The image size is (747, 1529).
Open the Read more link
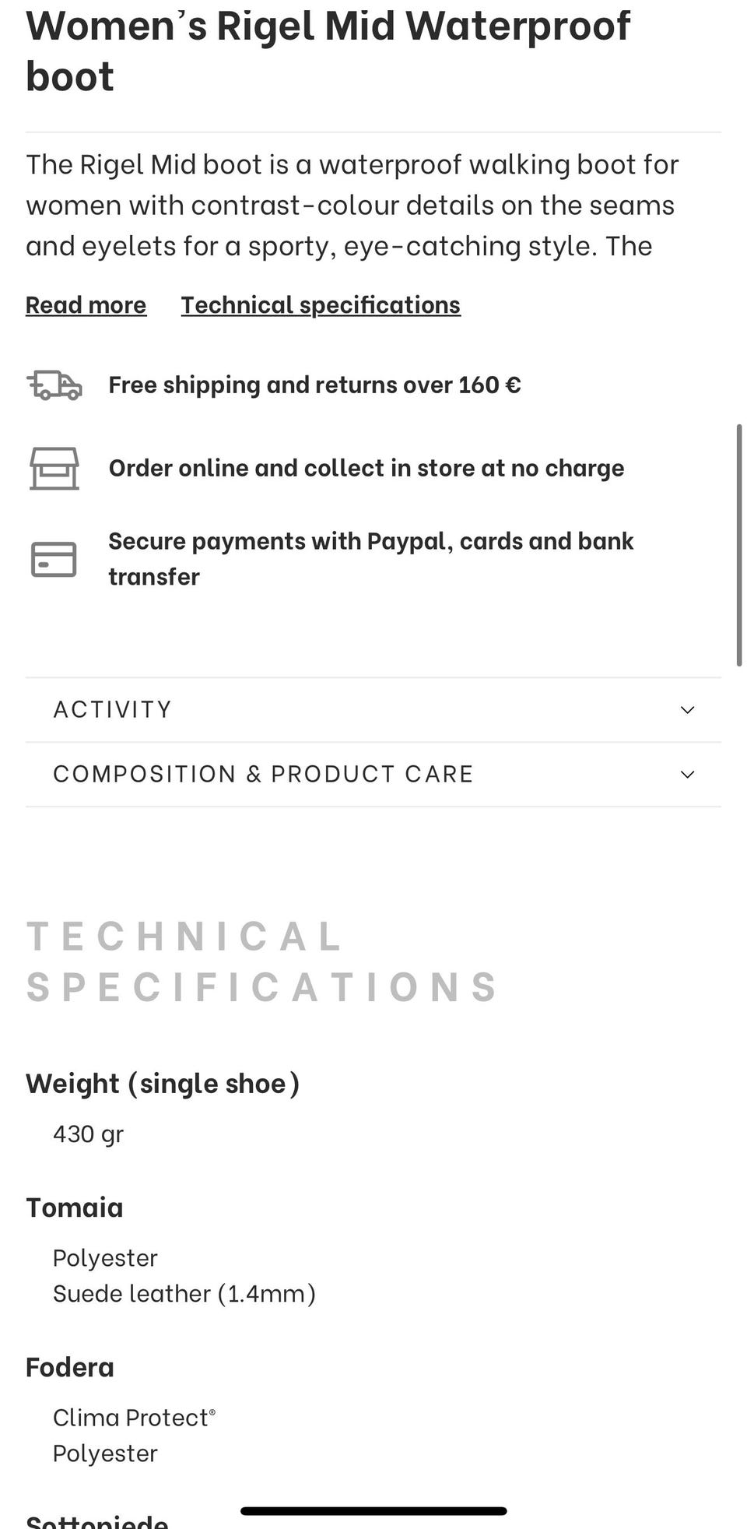click(x=86, y=305)
